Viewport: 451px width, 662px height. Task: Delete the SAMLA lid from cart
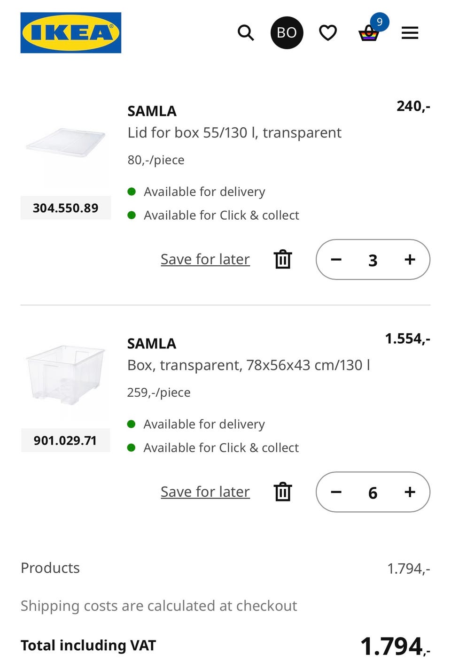pos(283,259)
